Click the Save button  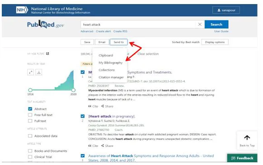pos(87,42)
